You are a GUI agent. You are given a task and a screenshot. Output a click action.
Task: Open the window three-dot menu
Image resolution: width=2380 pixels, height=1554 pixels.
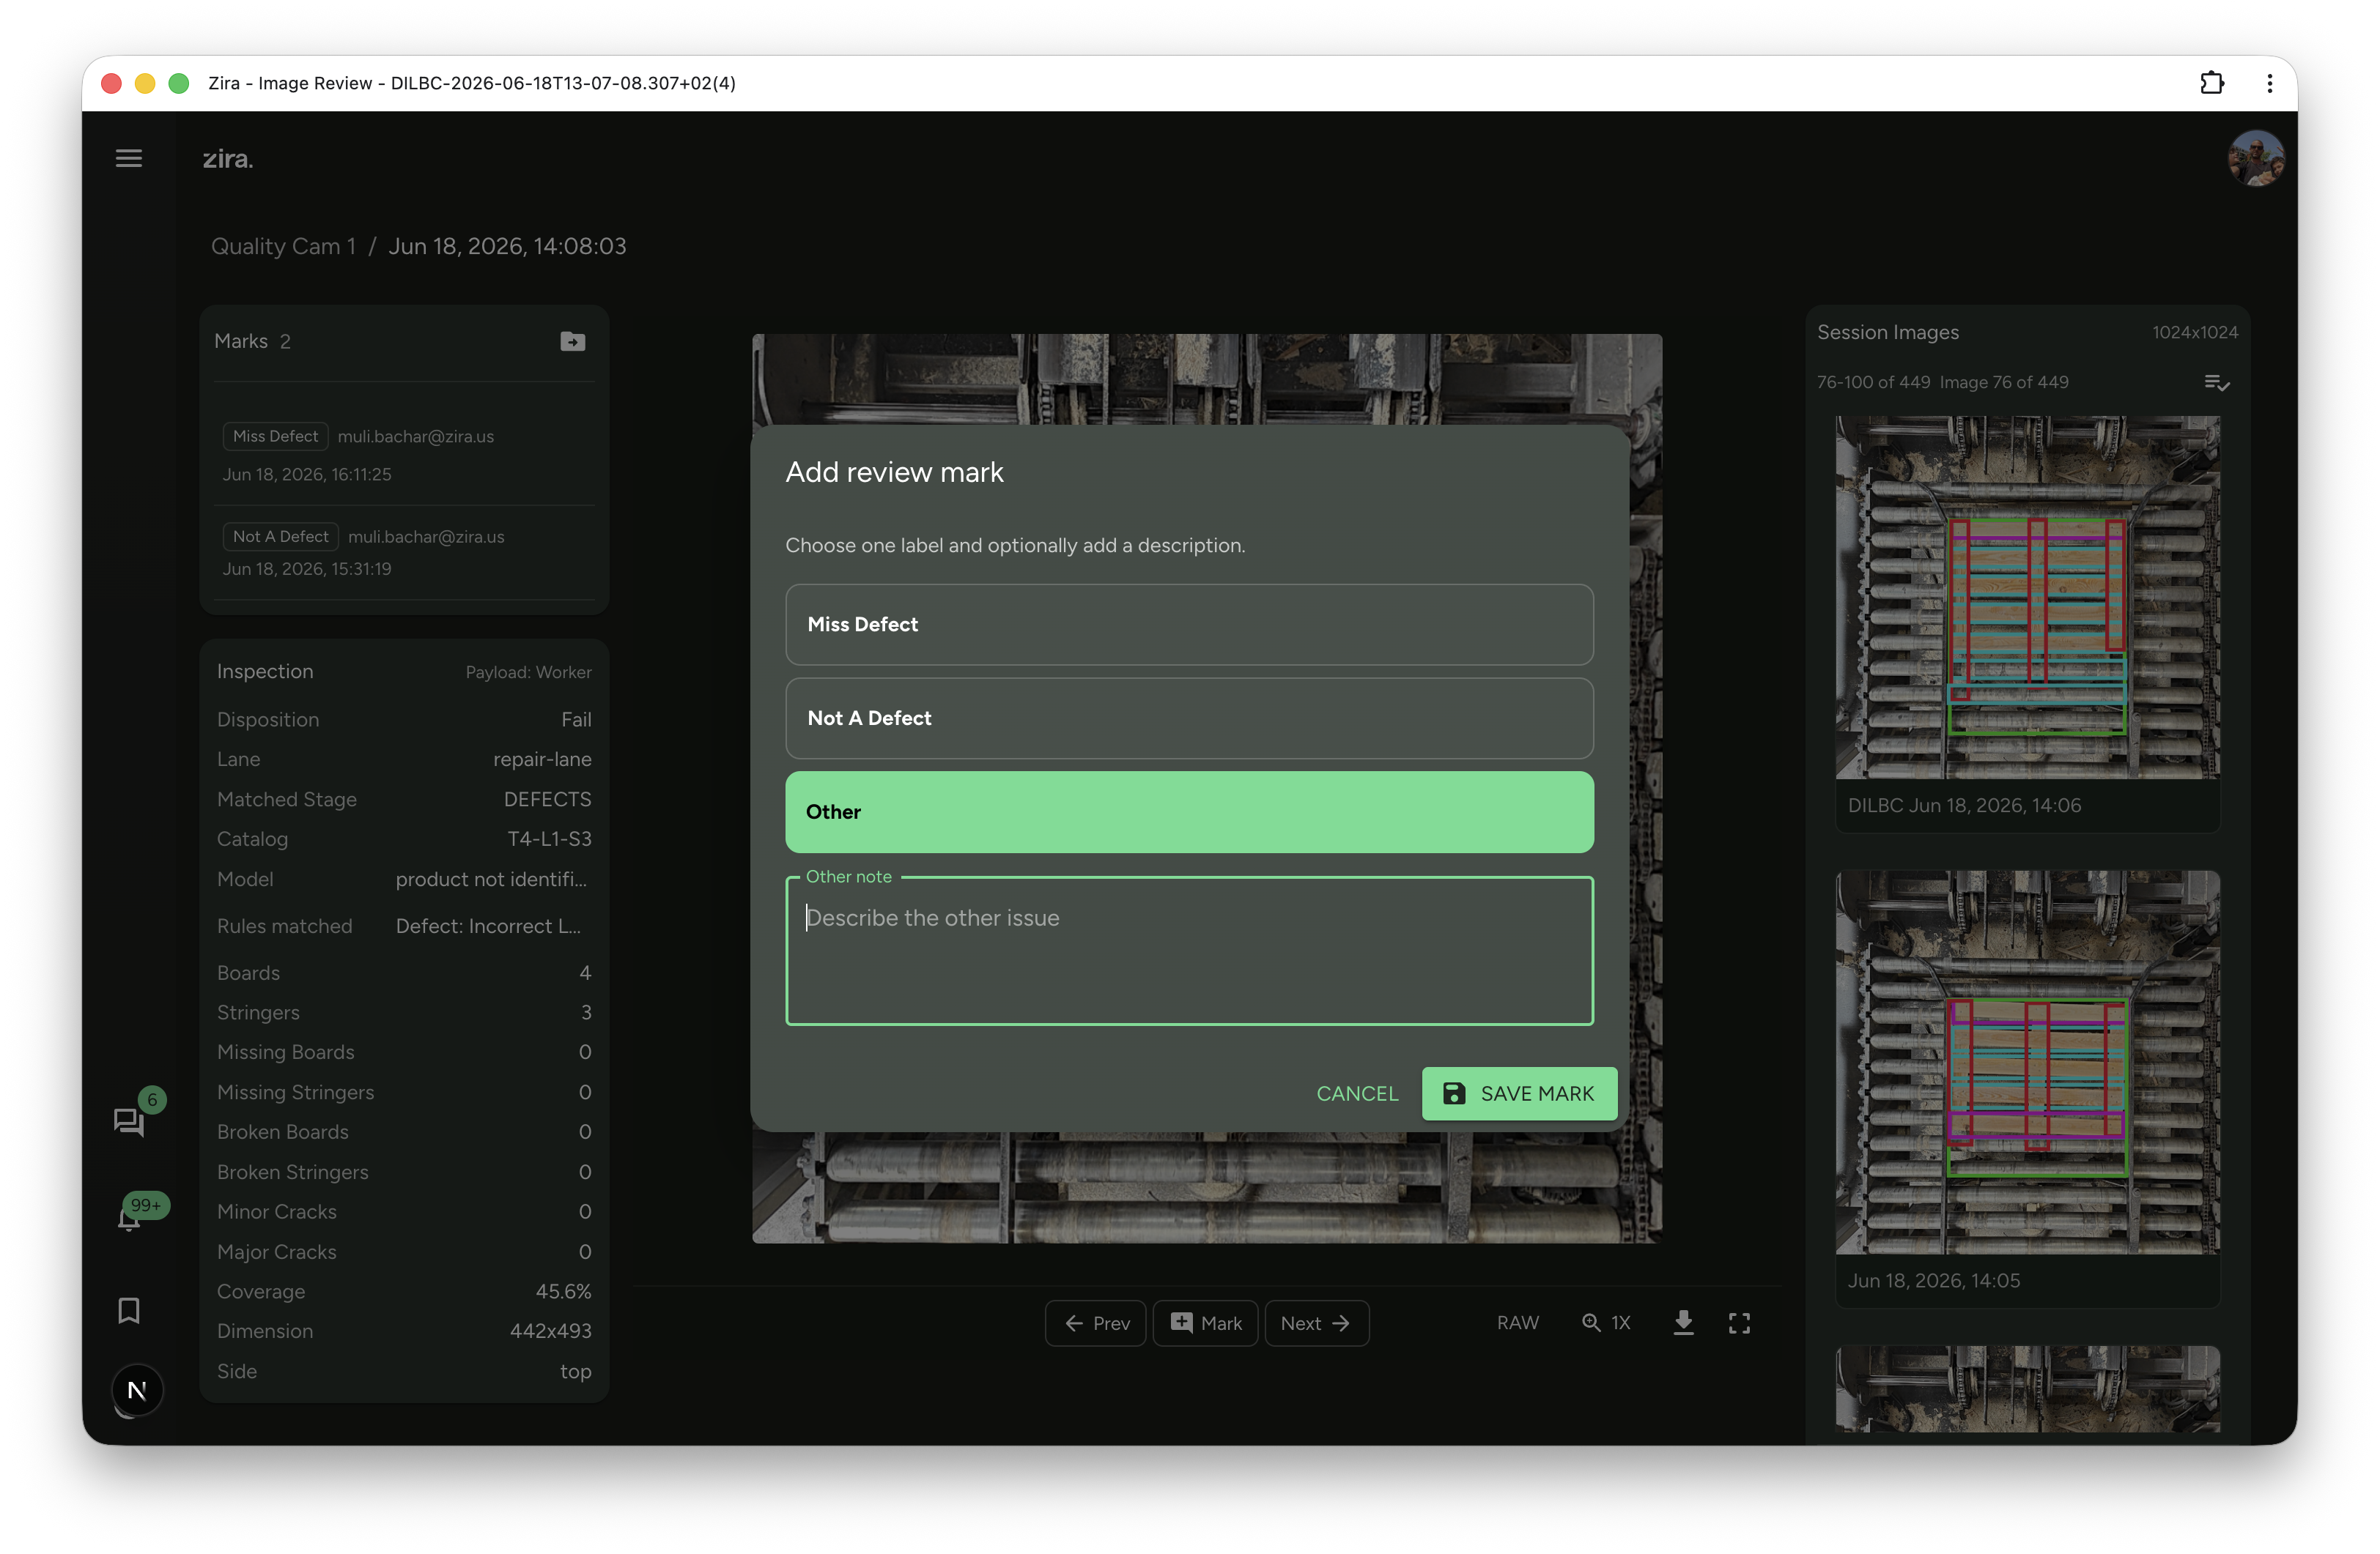click(2270, 83)
